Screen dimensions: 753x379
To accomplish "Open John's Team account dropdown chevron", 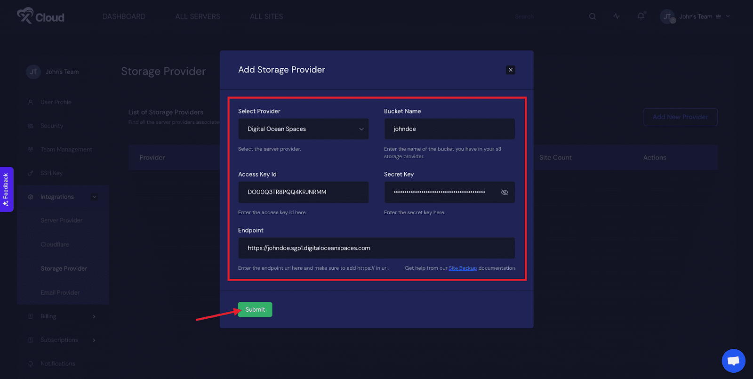I will [728, 16].
